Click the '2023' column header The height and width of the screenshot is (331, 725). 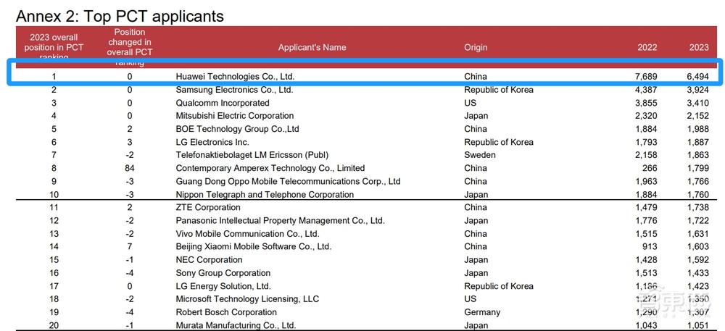click(698, 48)
